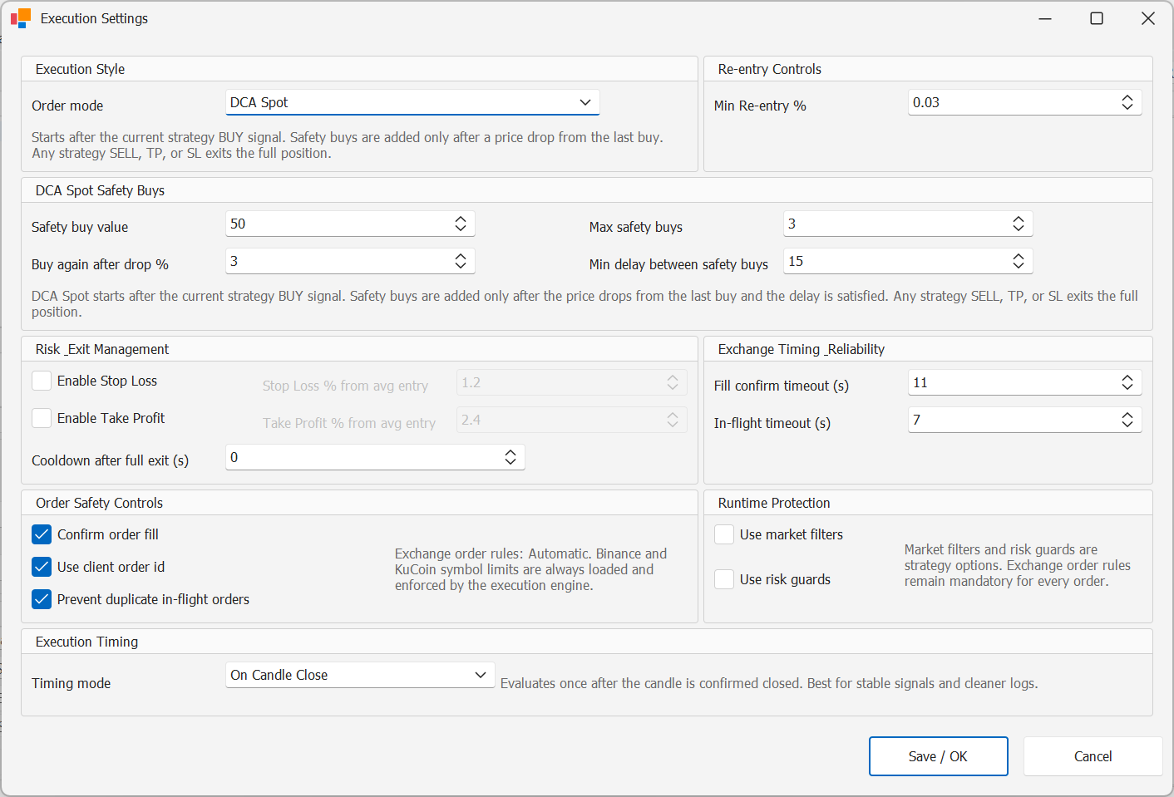Click the "Runtime Protection" heading

[774, 503]
